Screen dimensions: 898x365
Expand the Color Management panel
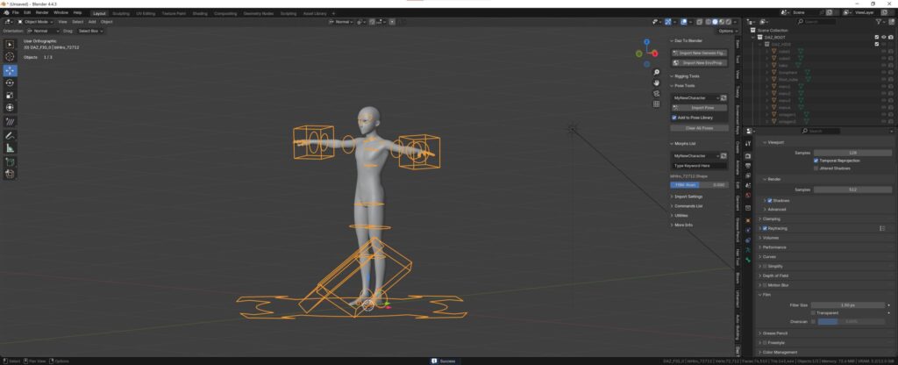pyautogui.click(x=780, y=353)
